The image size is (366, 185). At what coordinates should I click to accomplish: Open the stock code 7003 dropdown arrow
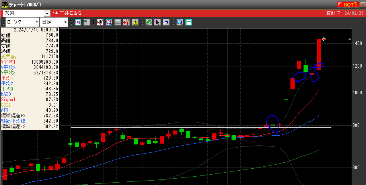click(x=47, y=14)
